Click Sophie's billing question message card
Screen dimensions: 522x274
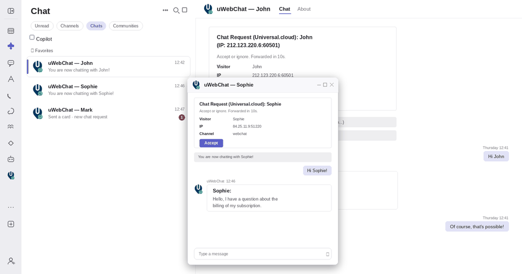click(x=269, y=198)
